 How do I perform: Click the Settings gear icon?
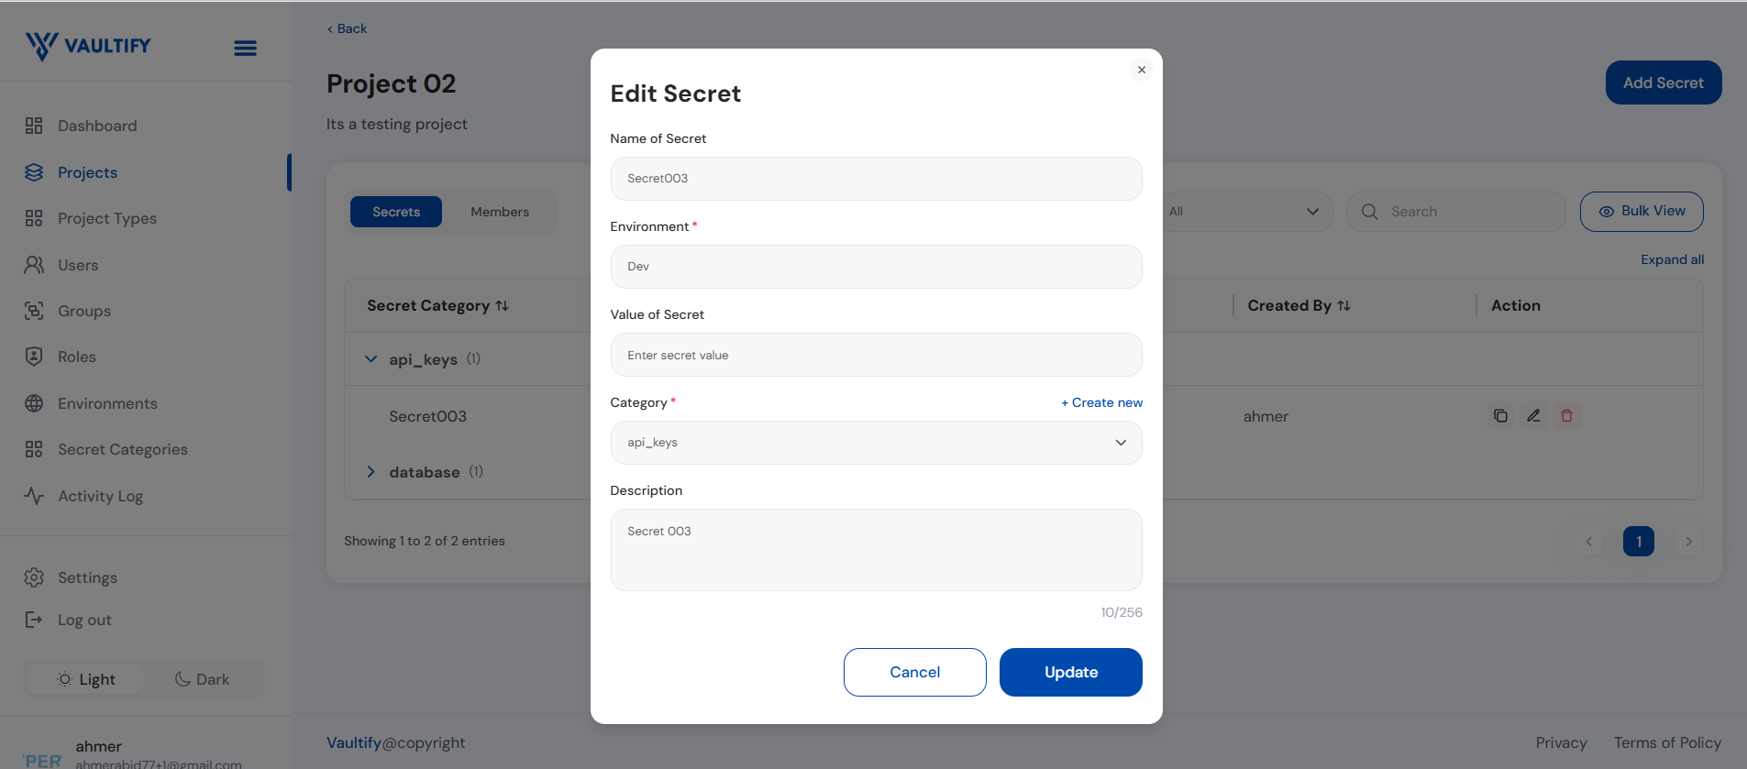34,577
